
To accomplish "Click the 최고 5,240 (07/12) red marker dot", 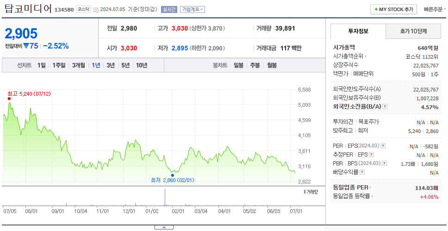I will coord(9,99).
